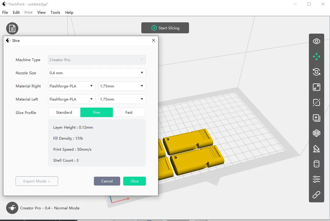Open the file list document icon
330x221 pixels.
tap(12, 28)
